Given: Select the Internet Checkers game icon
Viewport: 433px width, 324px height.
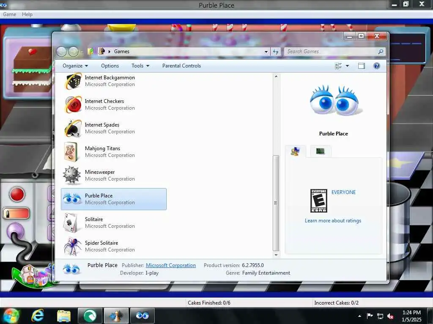Looking at the screenshot, I should pos(73,105).
